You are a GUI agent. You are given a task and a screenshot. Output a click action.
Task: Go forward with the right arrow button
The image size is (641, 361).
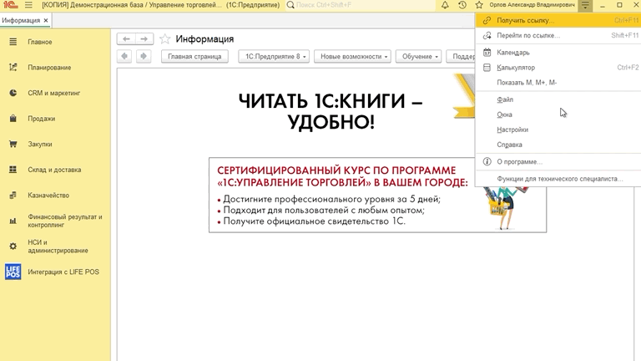coord(144,39)
